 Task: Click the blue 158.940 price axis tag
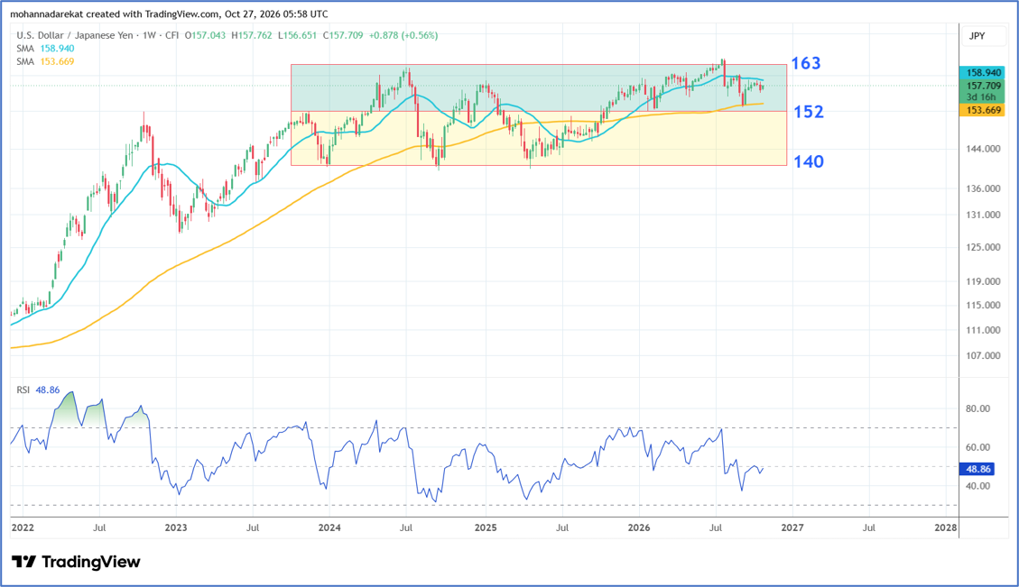click(x=982, y=73)
